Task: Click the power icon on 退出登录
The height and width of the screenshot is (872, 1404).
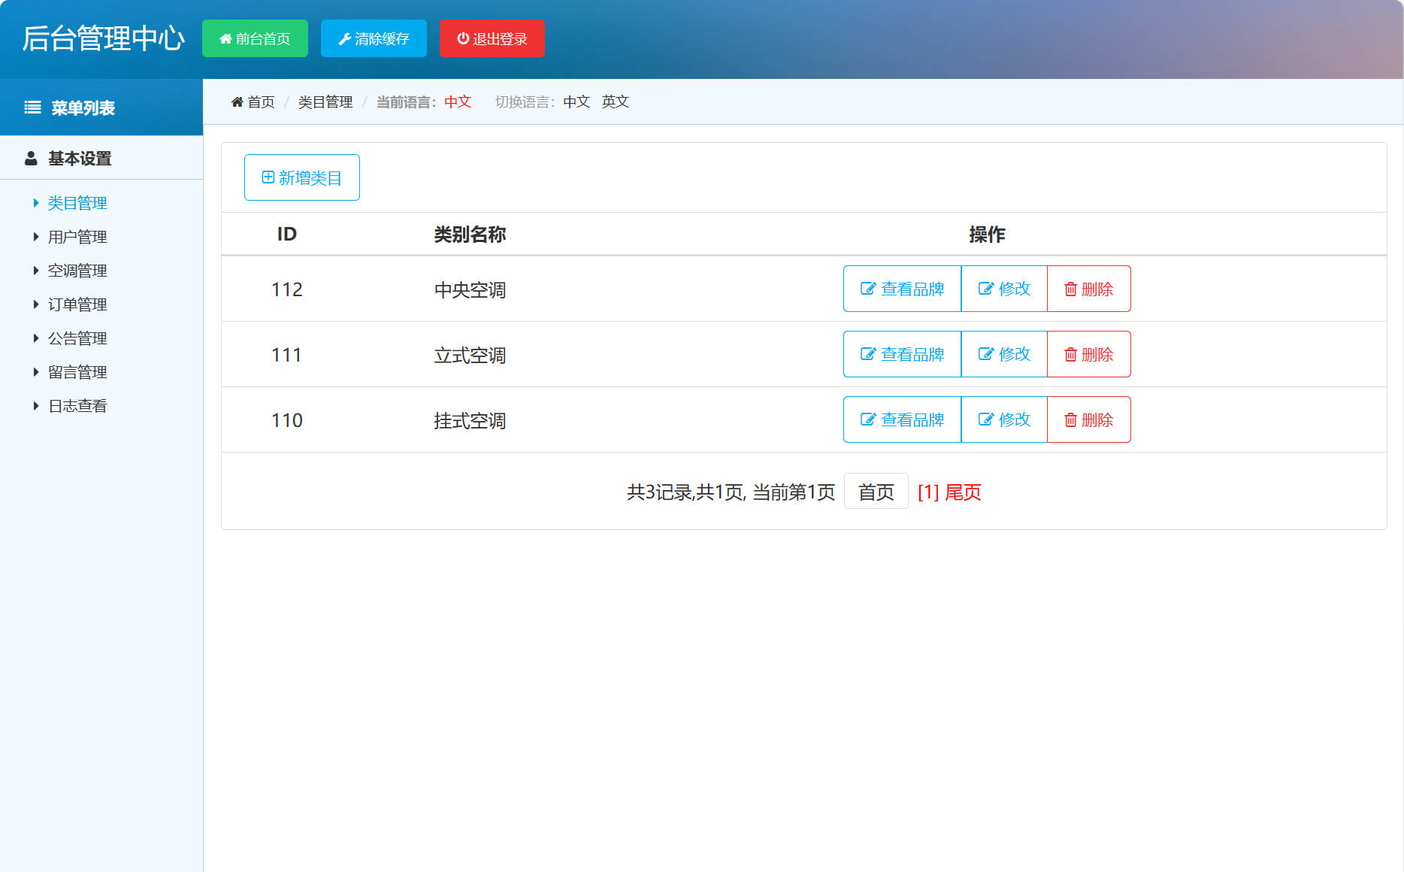Action: tap(462, 38)
